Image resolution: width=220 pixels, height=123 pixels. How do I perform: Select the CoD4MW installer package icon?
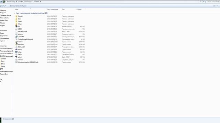point(16,37)
